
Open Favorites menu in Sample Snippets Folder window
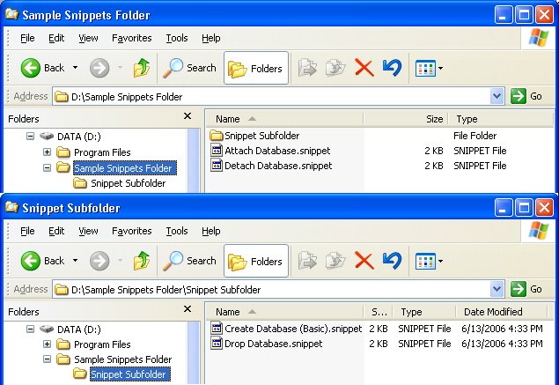click(x=132, y=38)
